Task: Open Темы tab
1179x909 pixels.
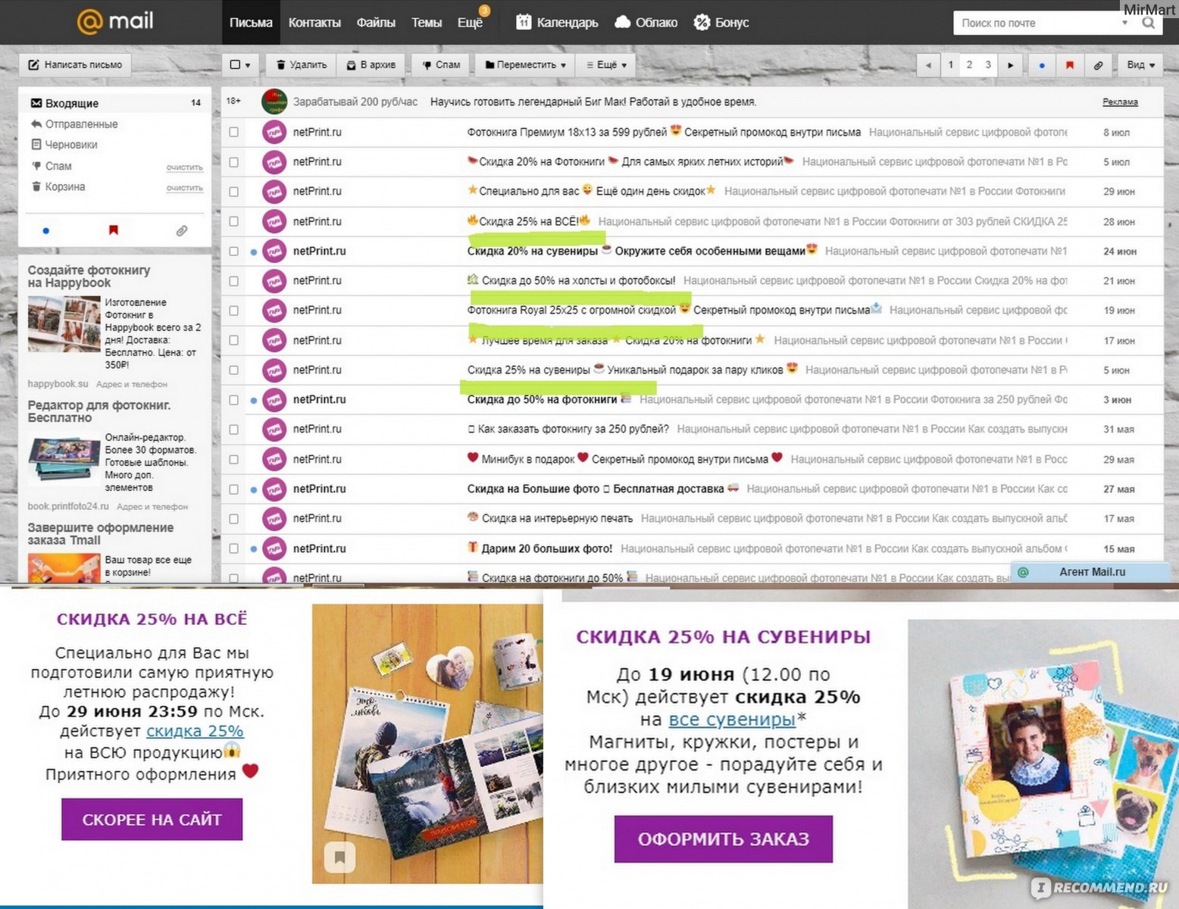Action: 427,23
